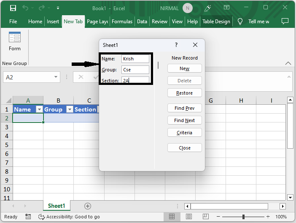Switch to Page Layout view icon
Viewport: 296px width, 223px height.
click(189, 217)
